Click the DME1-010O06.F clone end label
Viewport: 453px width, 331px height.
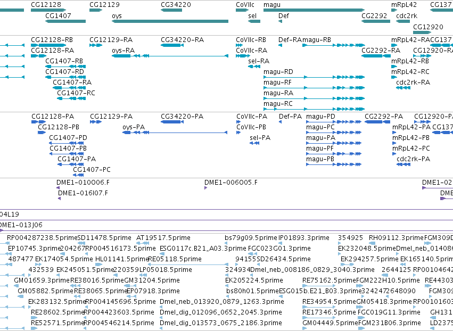click(83, 183)
